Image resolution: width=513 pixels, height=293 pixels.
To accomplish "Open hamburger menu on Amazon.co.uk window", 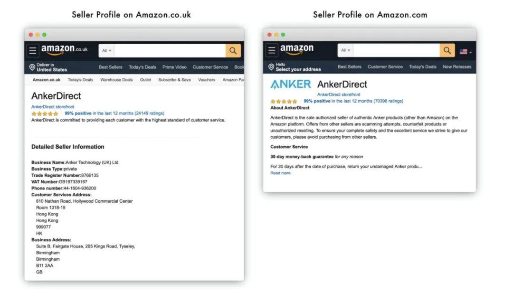I will pyautogui.click(x=33, y=50).
